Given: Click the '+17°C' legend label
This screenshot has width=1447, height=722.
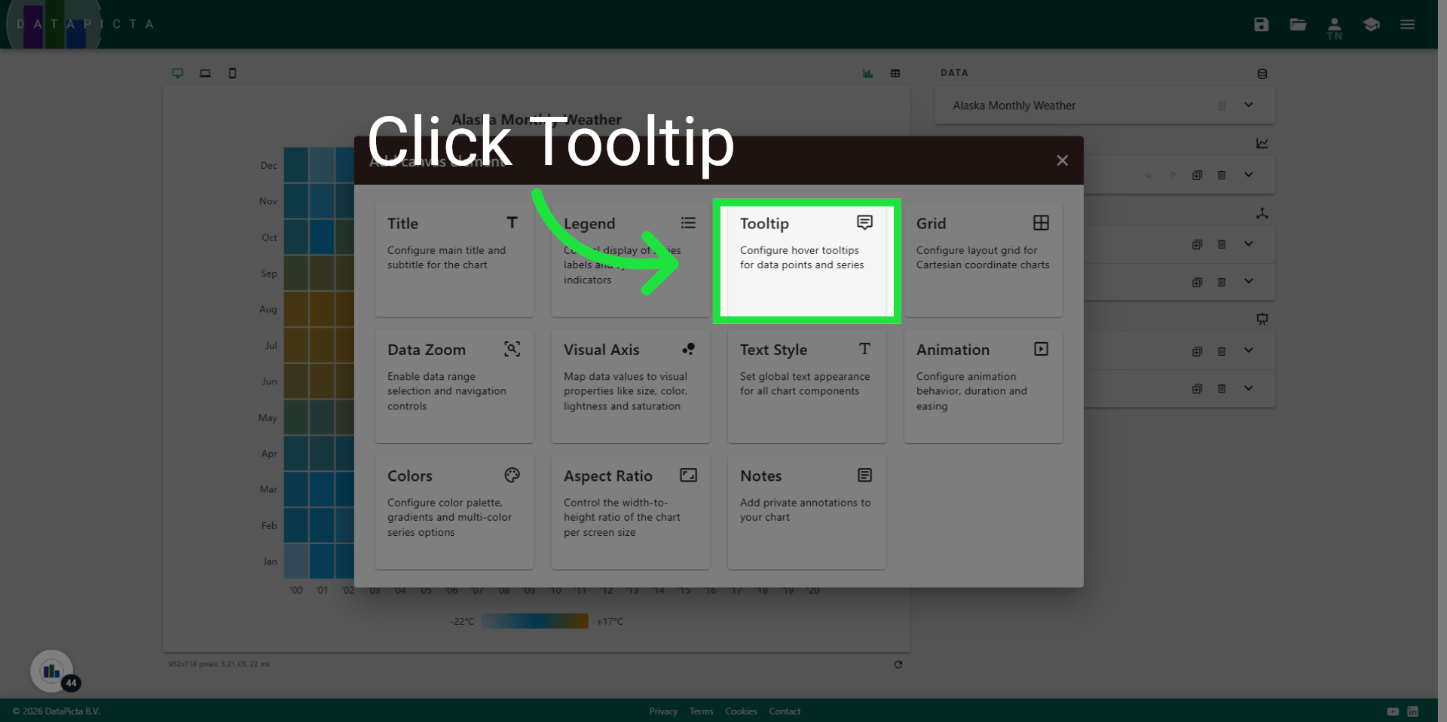Looking at the screenshot, I should coord(610,622).
